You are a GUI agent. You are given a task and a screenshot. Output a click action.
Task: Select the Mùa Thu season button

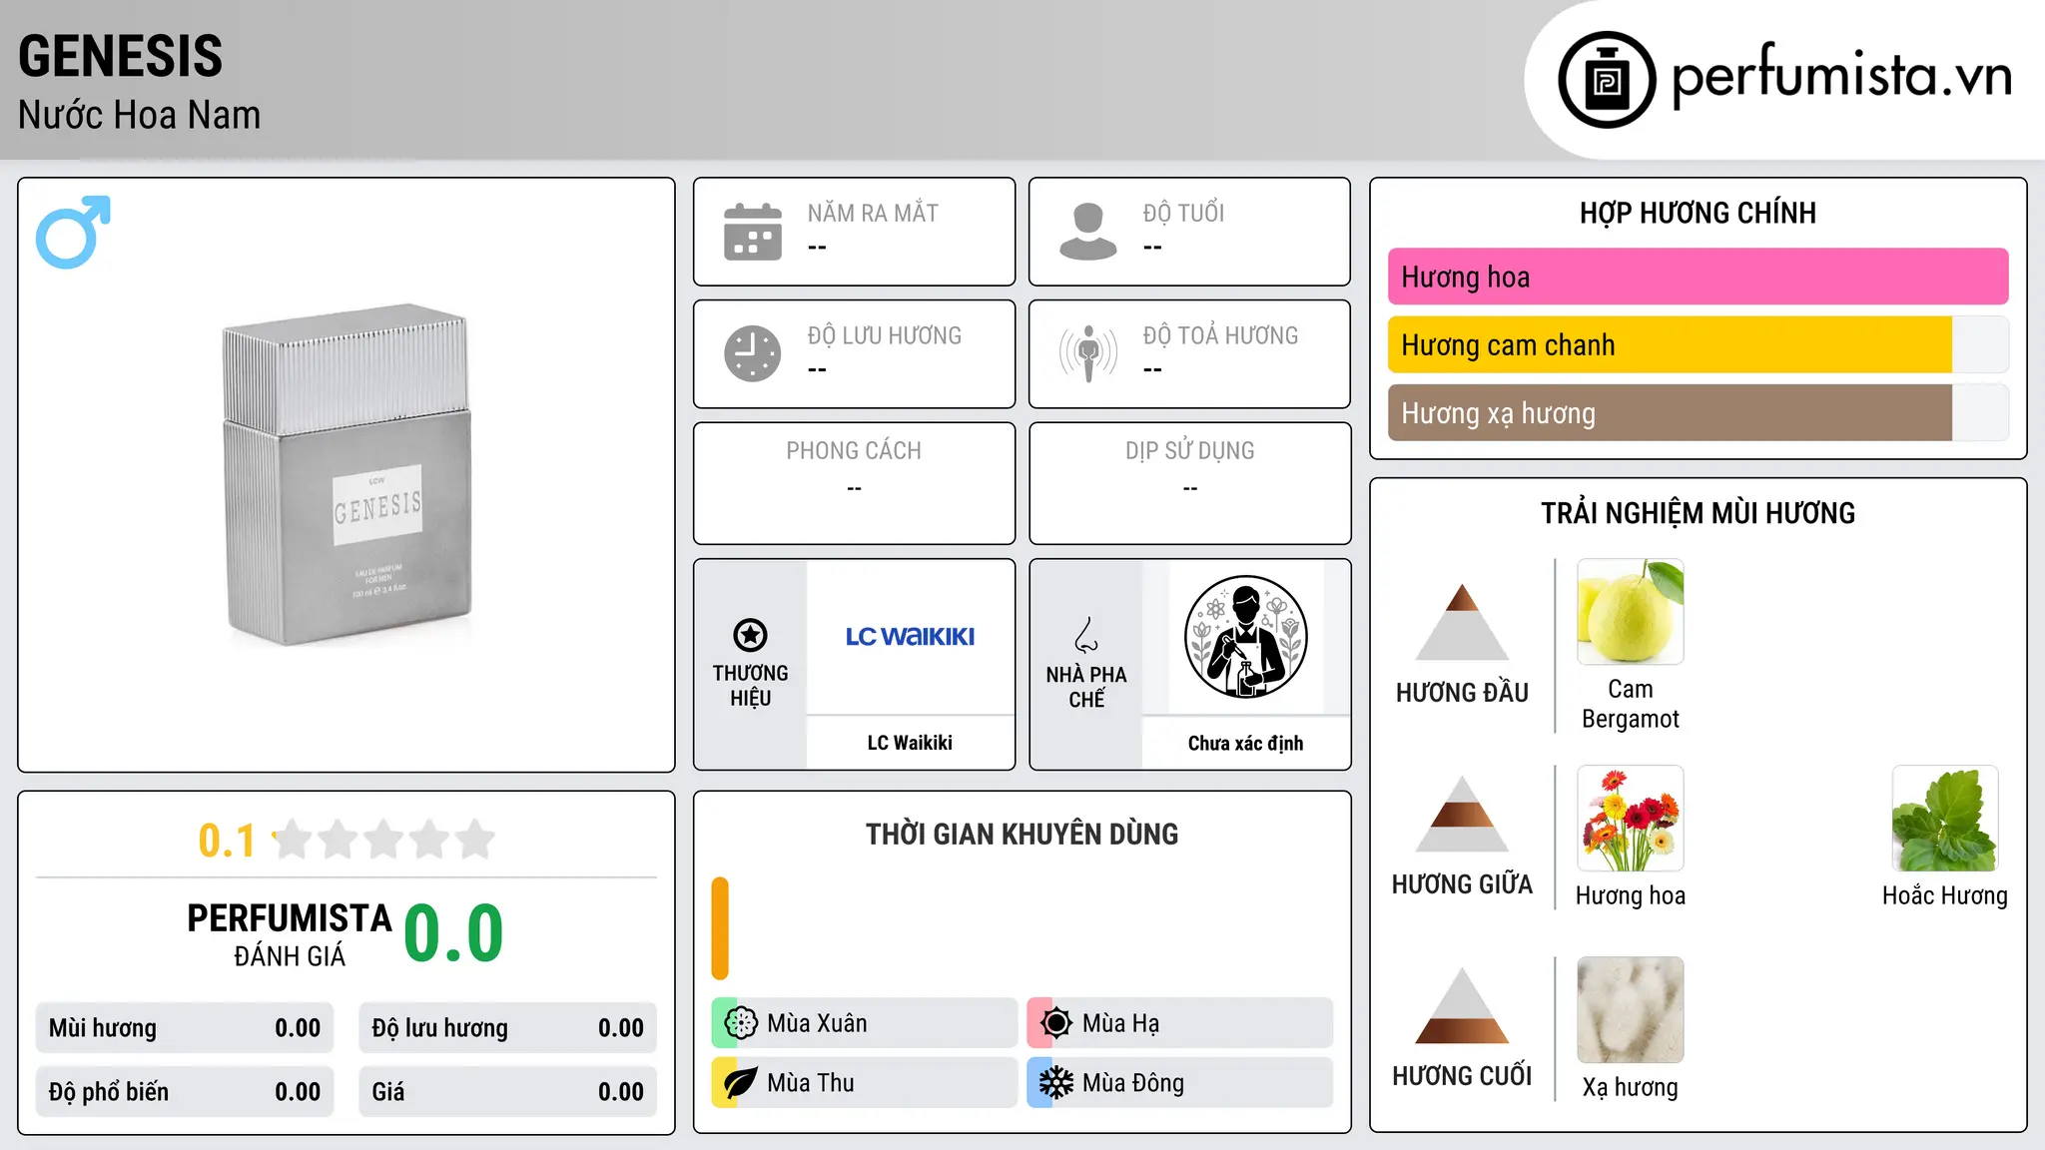[x=865, y=1083]
